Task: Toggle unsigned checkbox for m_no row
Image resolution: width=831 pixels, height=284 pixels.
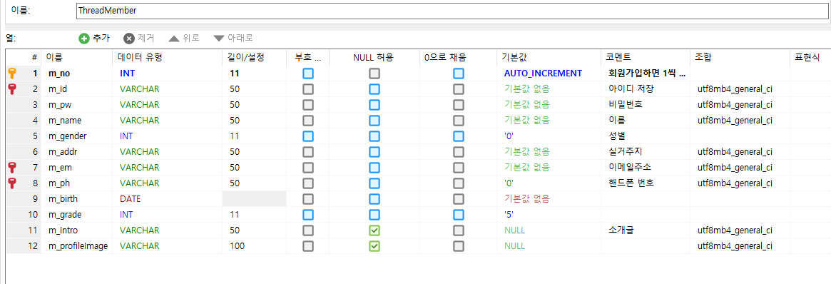Action: (x=308, y=73)
